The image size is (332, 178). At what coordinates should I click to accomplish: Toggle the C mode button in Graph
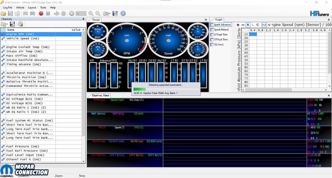[258, 25]
